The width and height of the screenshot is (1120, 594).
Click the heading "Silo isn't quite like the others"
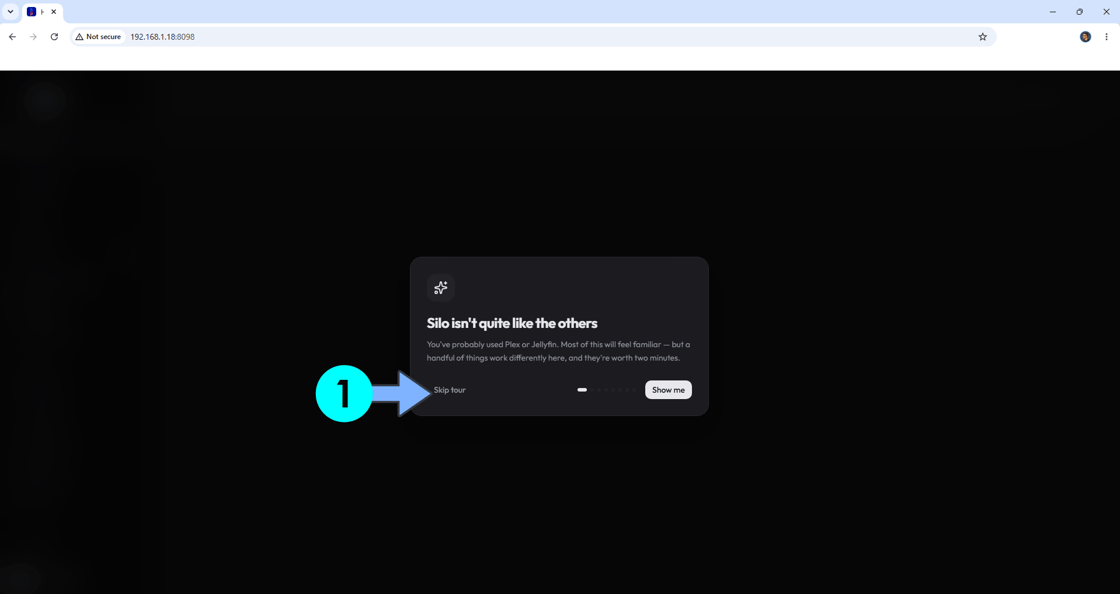512,323
